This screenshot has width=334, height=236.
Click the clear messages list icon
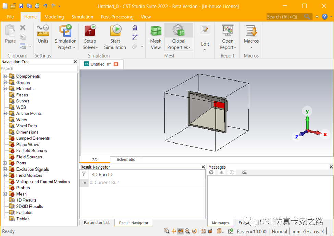click(x=244, y=172)
